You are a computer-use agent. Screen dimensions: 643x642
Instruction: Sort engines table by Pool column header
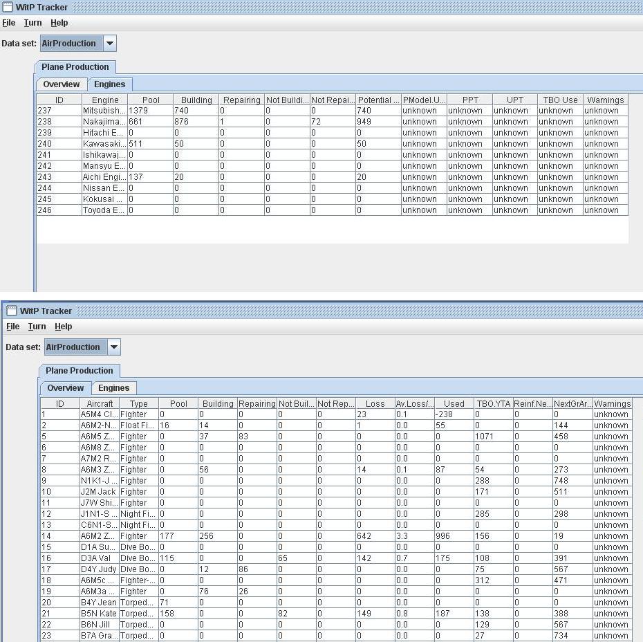pyautogui.click(x=151, y=100)
